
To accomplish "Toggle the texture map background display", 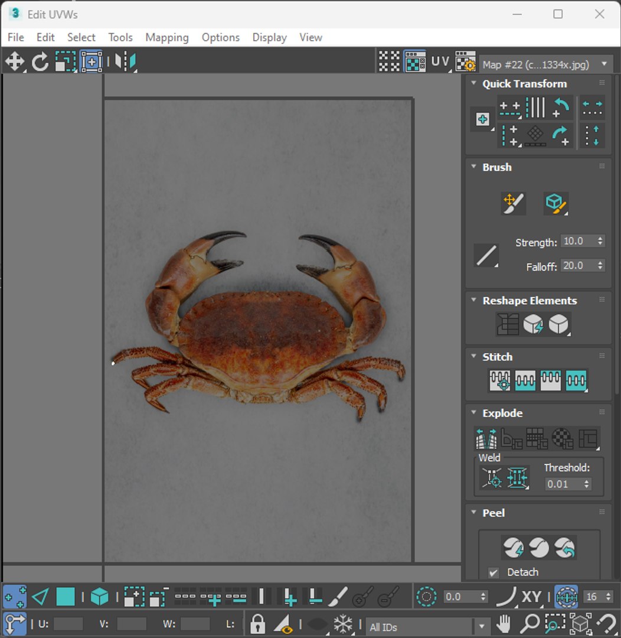I will pos(415,62).
